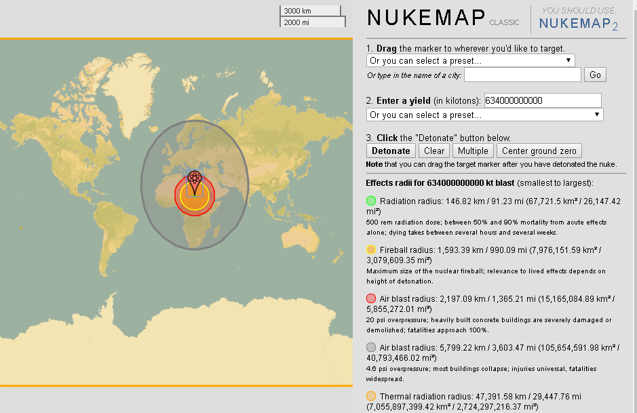Click the 'Drag the marker' instruction text

[x=465, y=48]
